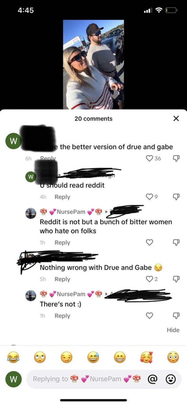Insert the eye-roll emoji
The image size is (187, 405).
[x=40, y=358]
